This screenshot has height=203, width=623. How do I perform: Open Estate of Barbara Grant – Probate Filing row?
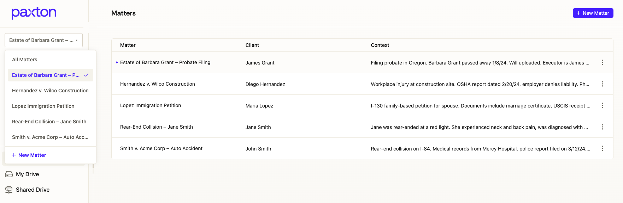[165, 62]
